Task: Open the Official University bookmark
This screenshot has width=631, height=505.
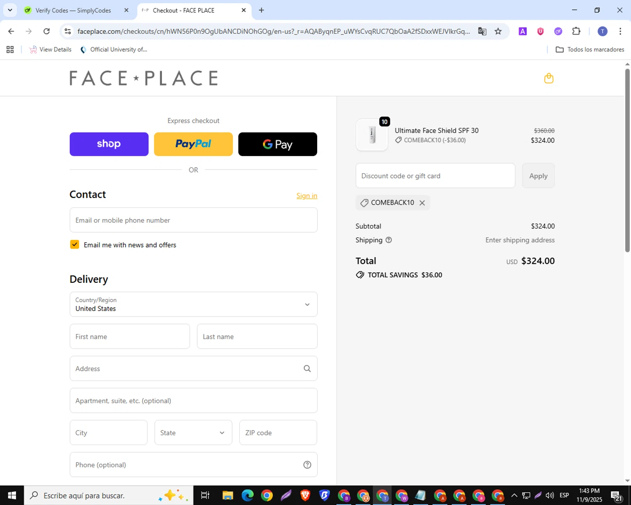Action: click(114, 50)
